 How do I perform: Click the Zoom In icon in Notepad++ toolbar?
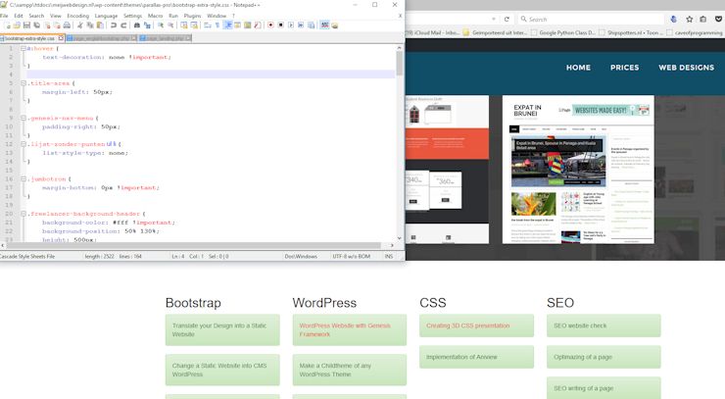click(x=161, y=25)
